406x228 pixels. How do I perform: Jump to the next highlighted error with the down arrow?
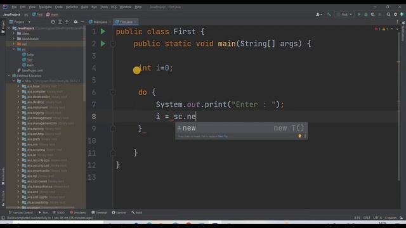pos(397,29)
